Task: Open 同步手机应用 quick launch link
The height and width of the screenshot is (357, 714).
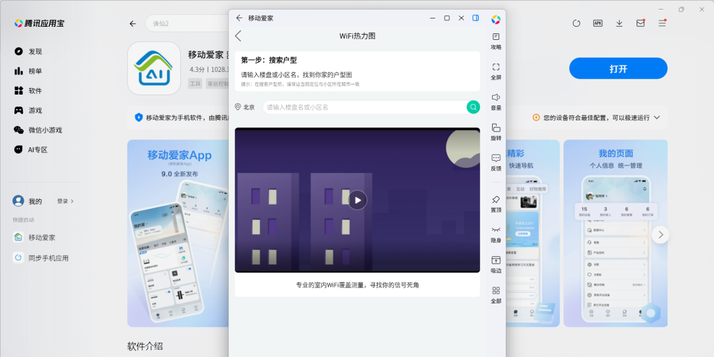Action: click(48, 258)
